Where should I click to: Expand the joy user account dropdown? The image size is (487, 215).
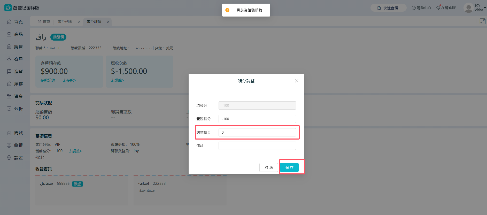(x=485, y=8)
